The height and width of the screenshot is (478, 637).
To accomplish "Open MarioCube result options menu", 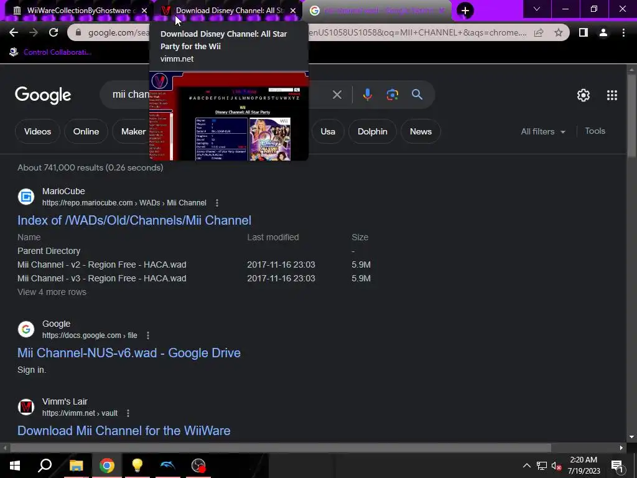I will point(217,203).
